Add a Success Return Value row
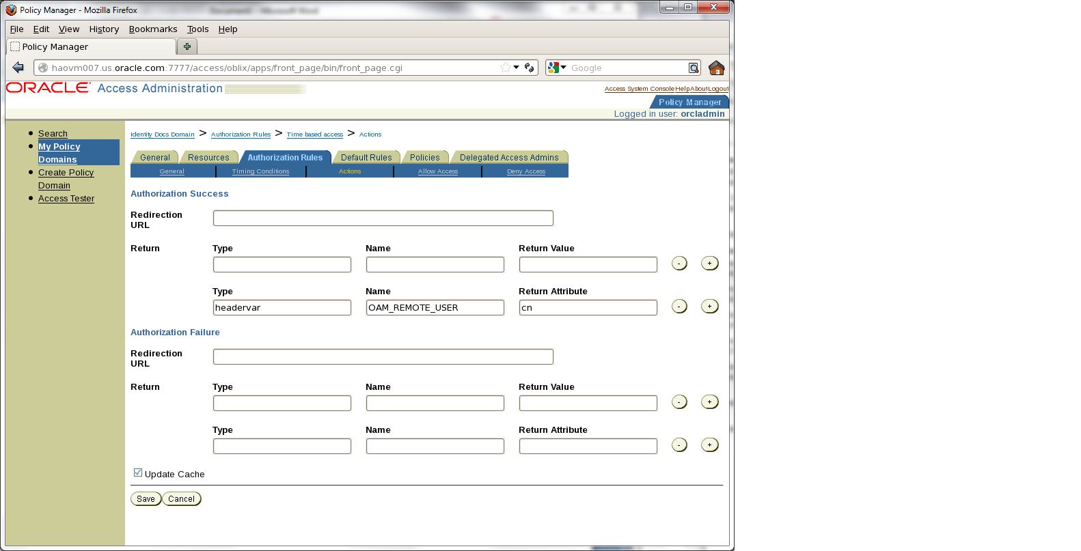Viewport: 1081px width, 551px height. [710, 264]
